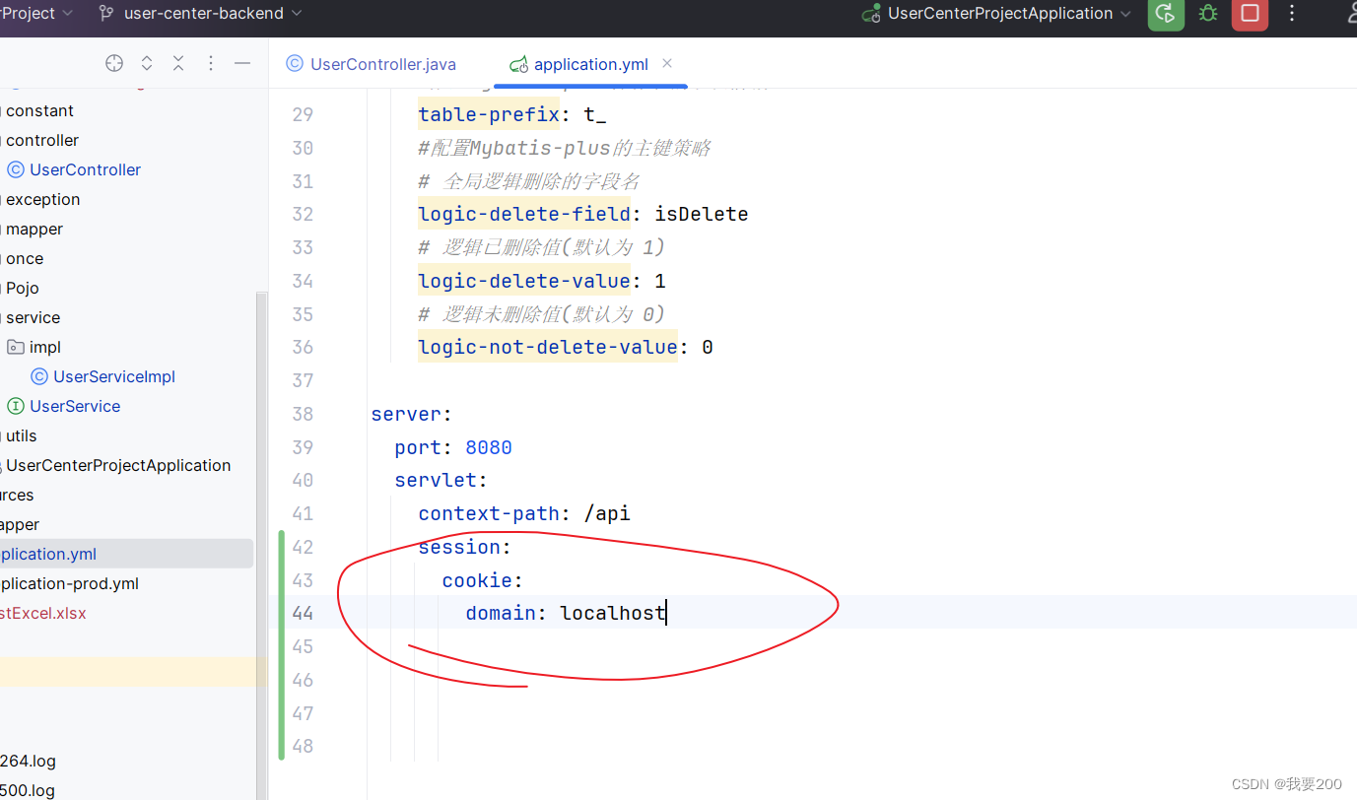Open UserCenterProjectApplication in project tree

118,465
